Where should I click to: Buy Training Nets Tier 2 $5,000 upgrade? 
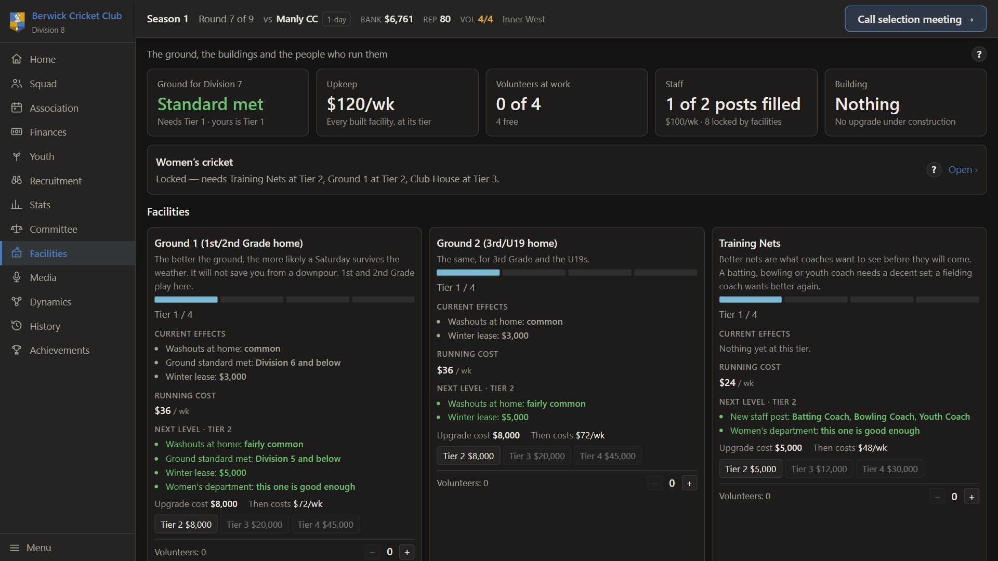[x=751, y=469]
